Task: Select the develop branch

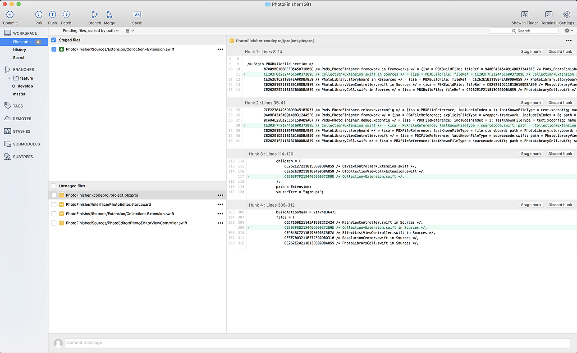Action: (x=25, y=86)
